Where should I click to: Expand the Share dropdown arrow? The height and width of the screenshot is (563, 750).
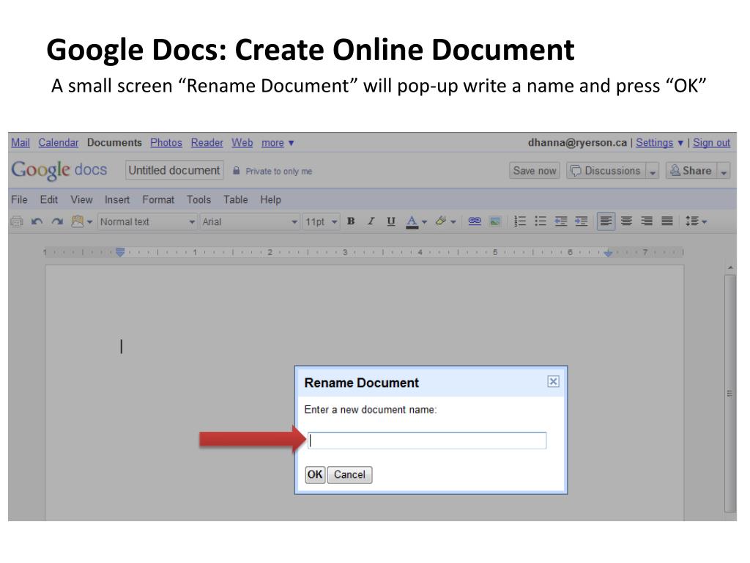(724, 172)
